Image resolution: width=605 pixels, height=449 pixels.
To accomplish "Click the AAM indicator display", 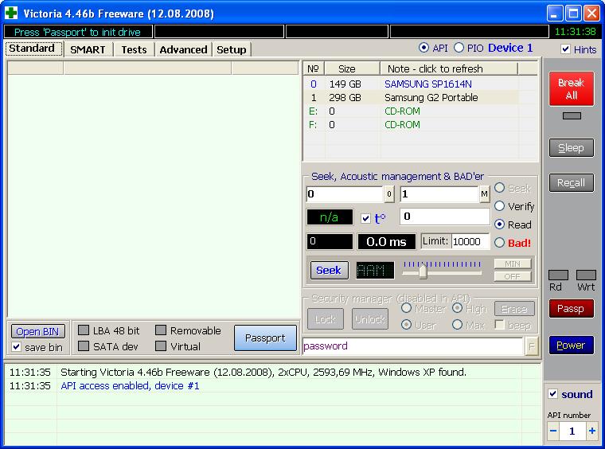I will coord(375,271).
